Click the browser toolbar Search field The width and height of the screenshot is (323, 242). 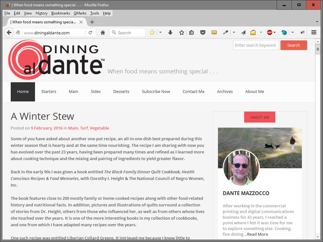(127, 32)
